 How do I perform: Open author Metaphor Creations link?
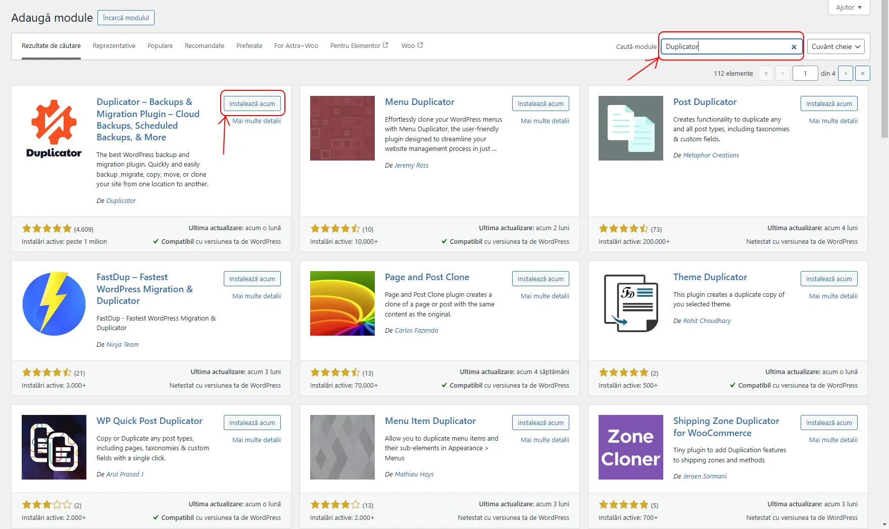click(711, 155)
